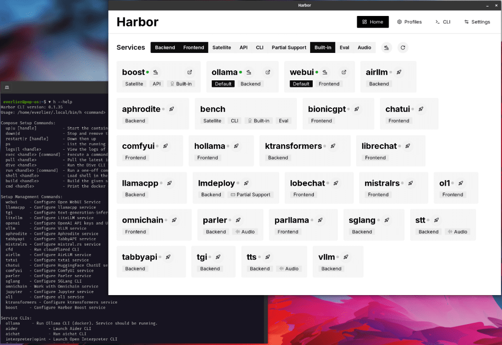The width and height of the screenshot is (502, 345).
Task: Click the Harbor heading title
Action: 137,22
